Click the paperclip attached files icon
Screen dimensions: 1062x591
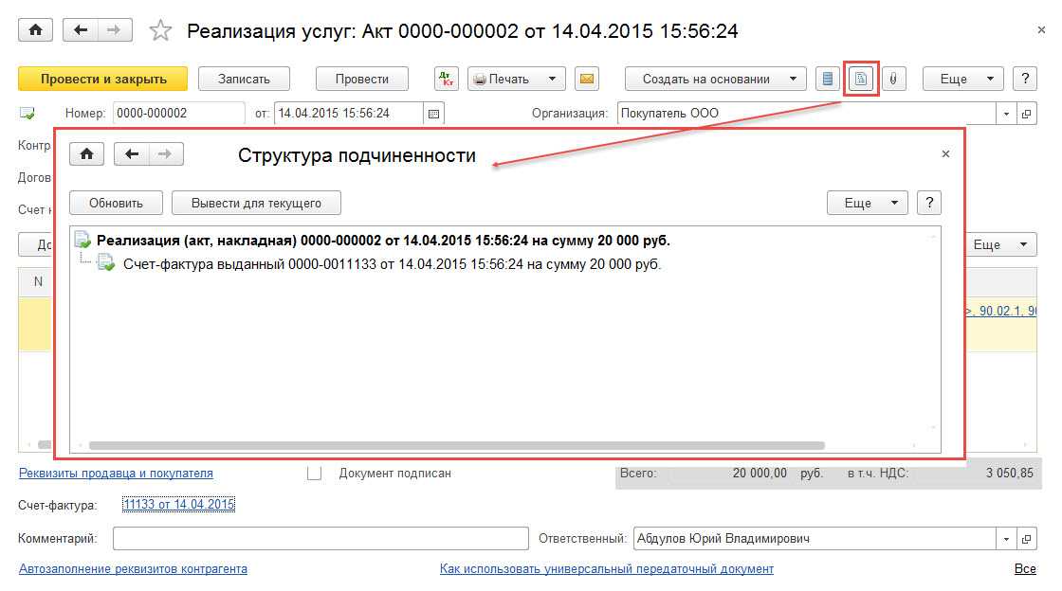tap(892, 79)
